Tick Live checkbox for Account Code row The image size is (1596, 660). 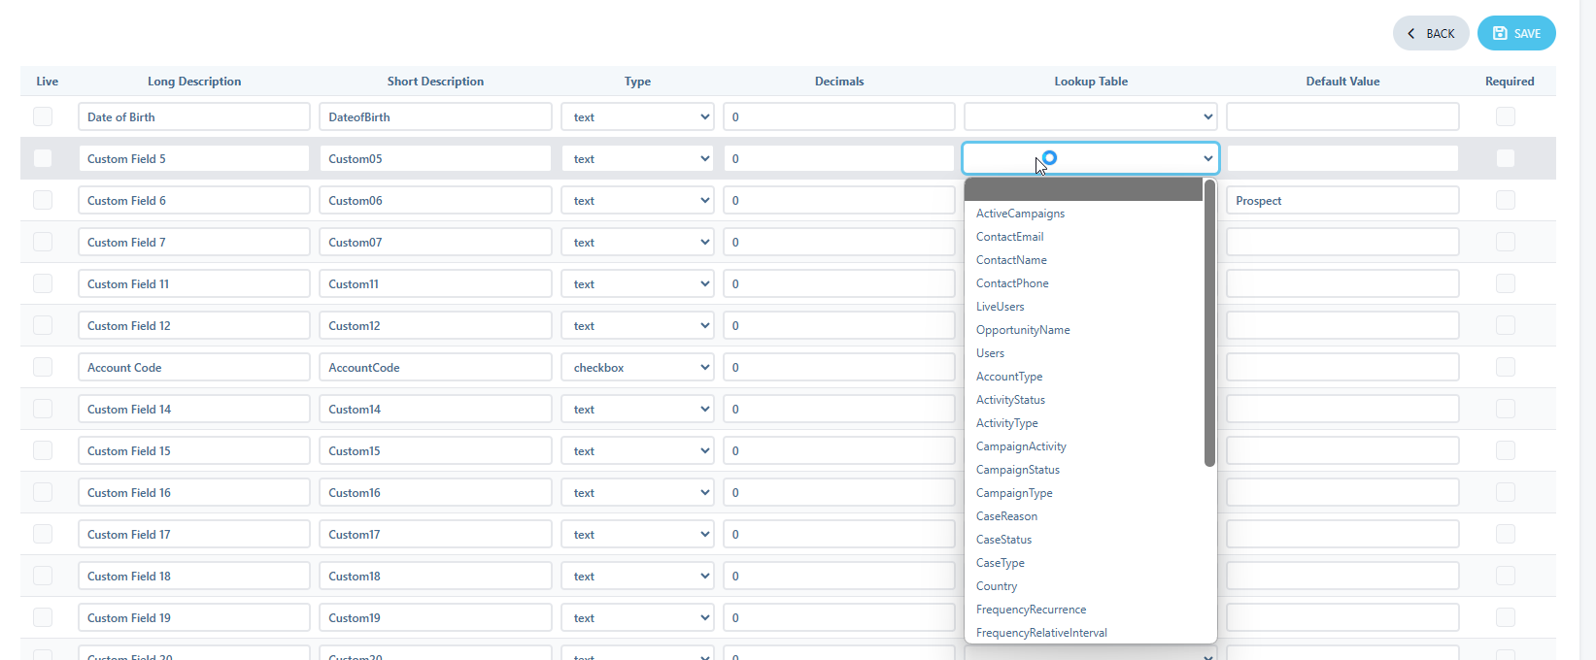[x=43, y=367]
